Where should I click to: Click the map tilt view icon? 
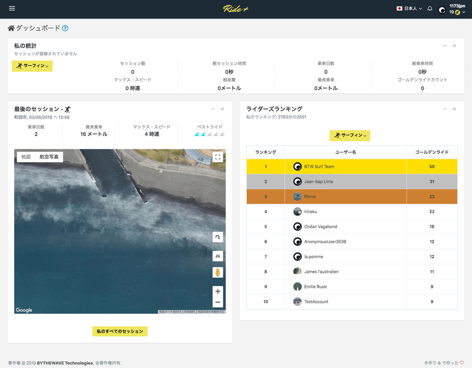217,256
